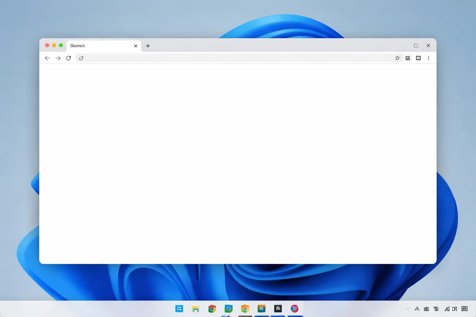
Task: Open the colorful app left of dark icon
Action: pos(262,309)
